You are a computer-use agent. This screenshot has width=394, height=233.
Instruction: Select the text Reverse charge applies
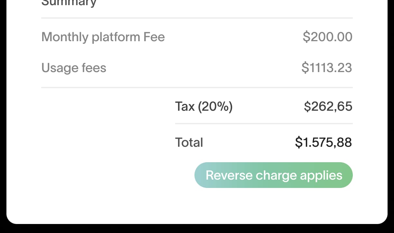tap(274, 175)
